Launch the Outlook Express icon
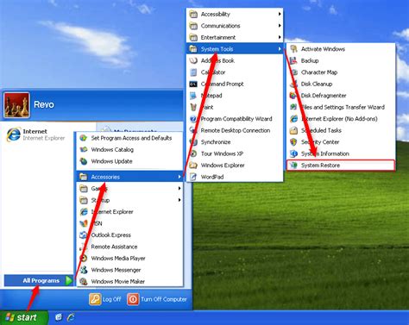 point(84,235)
